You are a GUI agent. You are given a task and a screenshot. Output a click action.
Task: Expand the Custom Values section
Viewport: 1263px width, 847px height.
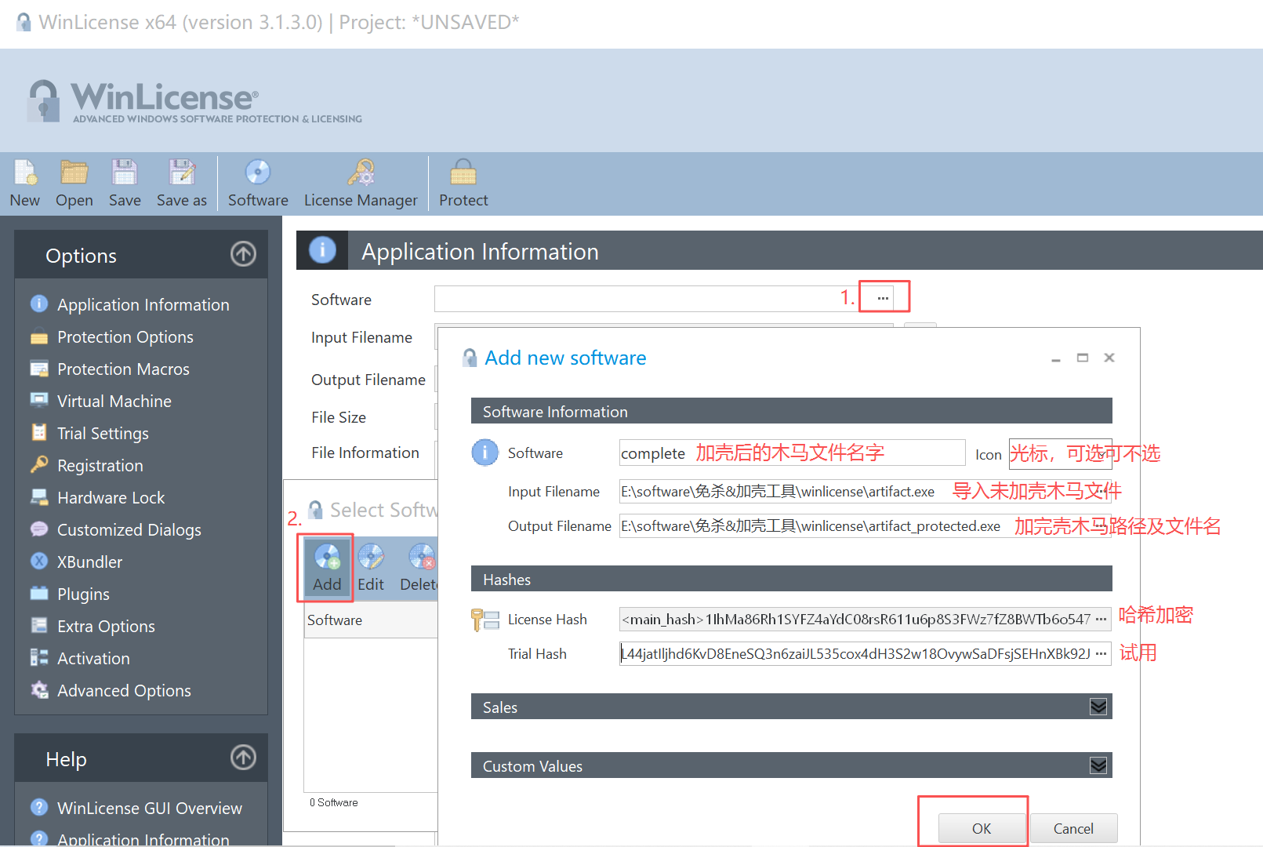click(1098, 765)
